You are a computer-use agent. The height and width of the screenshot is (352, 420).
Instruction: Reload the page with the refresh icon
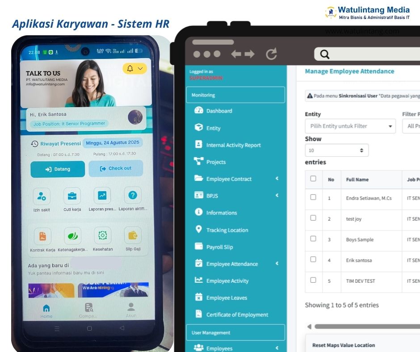[271, 54]
